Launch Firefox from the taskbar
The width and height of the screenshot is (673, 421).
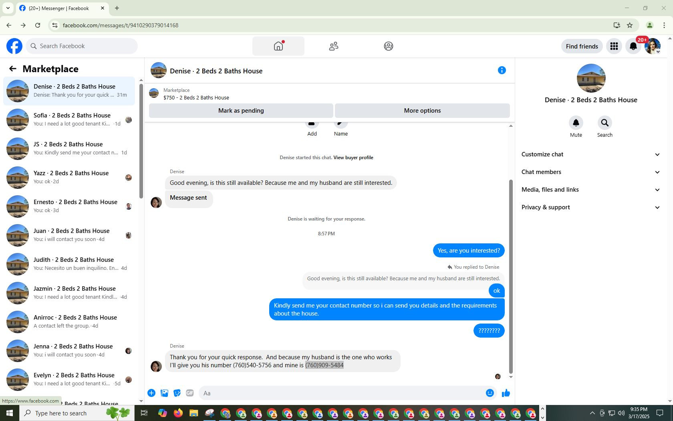[x=178, y=413]
